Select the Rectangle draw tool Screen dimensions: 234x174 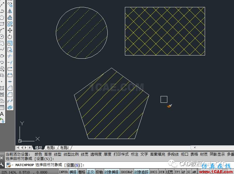pyautogui.click(x=2, y=24)
